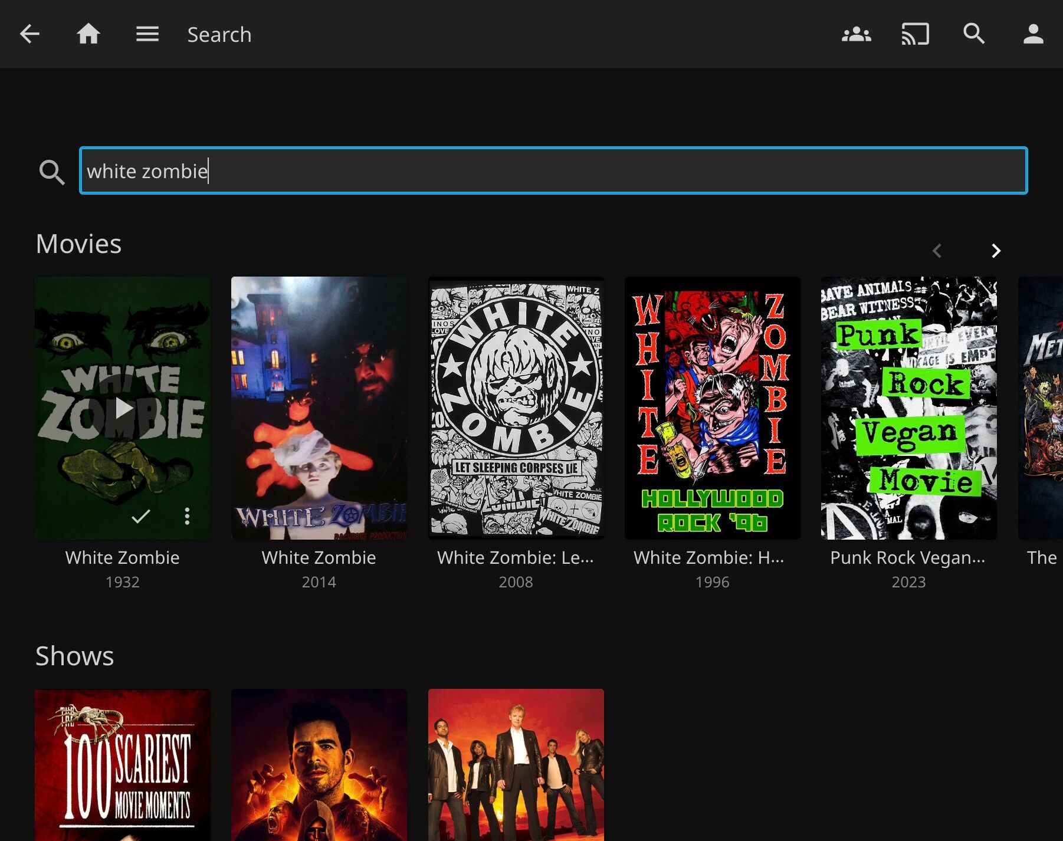
Task: Go back using the back arrow
Action: 29,34
